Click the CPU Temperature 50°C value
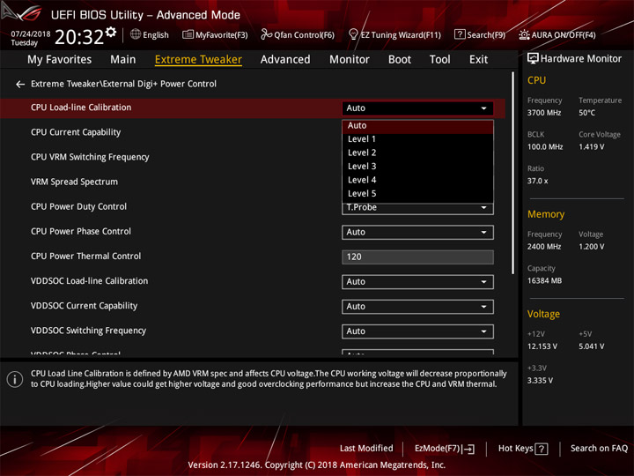 point(586,113)
